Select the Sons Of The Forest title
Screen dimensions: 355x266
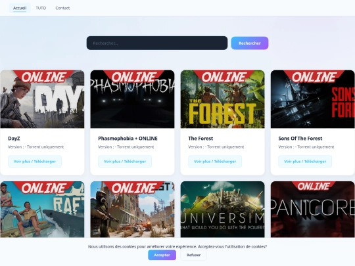pyautogui.click(x=300, y=139)
